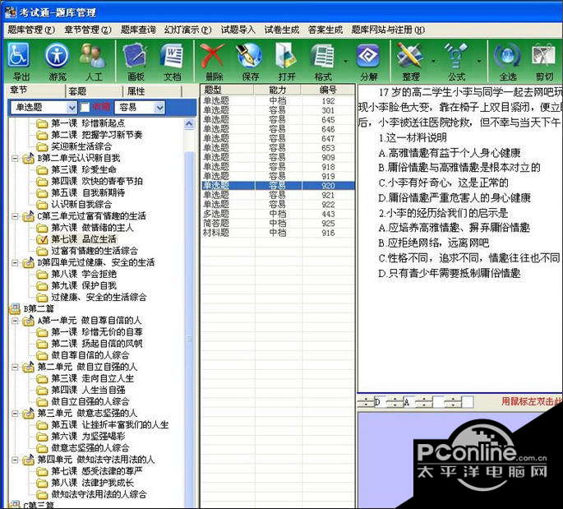563x509 pixels.
Task: Select the 第八课 学会拒绝 folder
Action: tap(76, 274)
